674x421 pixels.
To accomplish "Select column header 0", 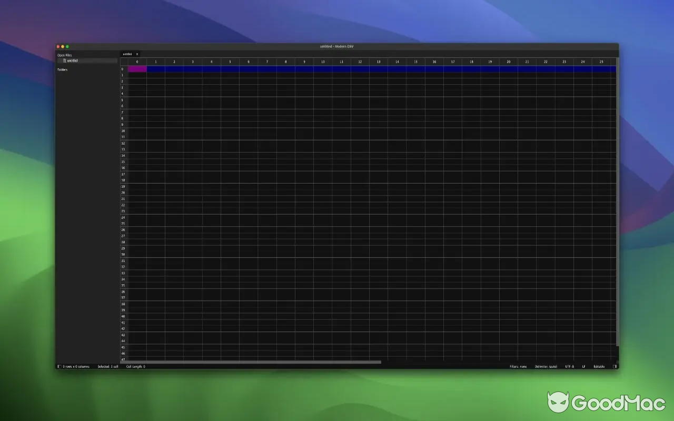I will pyautogui.click(x=137, y=61).
